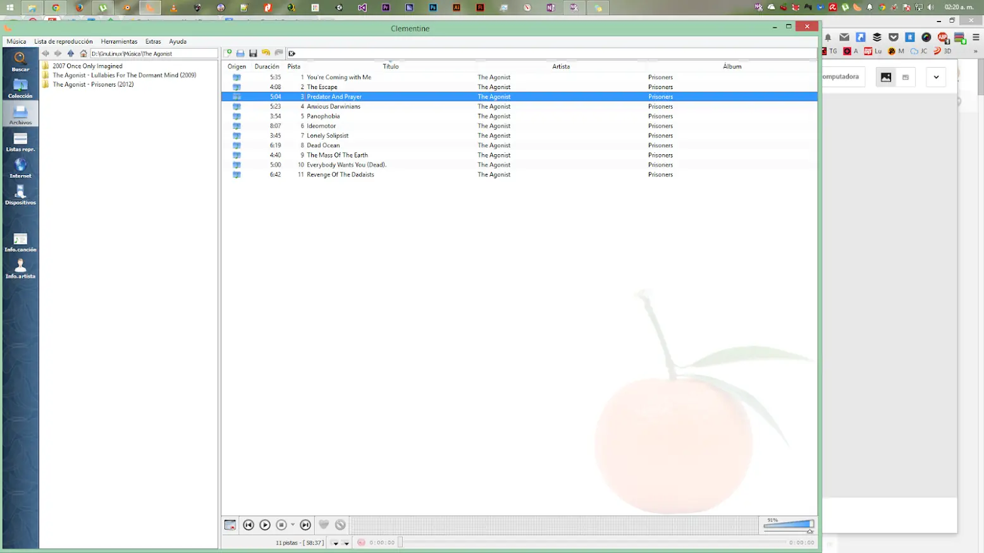Open the Ayuda menu

point(178,41)
